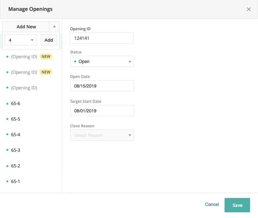Open the Status dropdown showing Open
The width and height of the screenshot is (258, 218).
pos(102,61)
